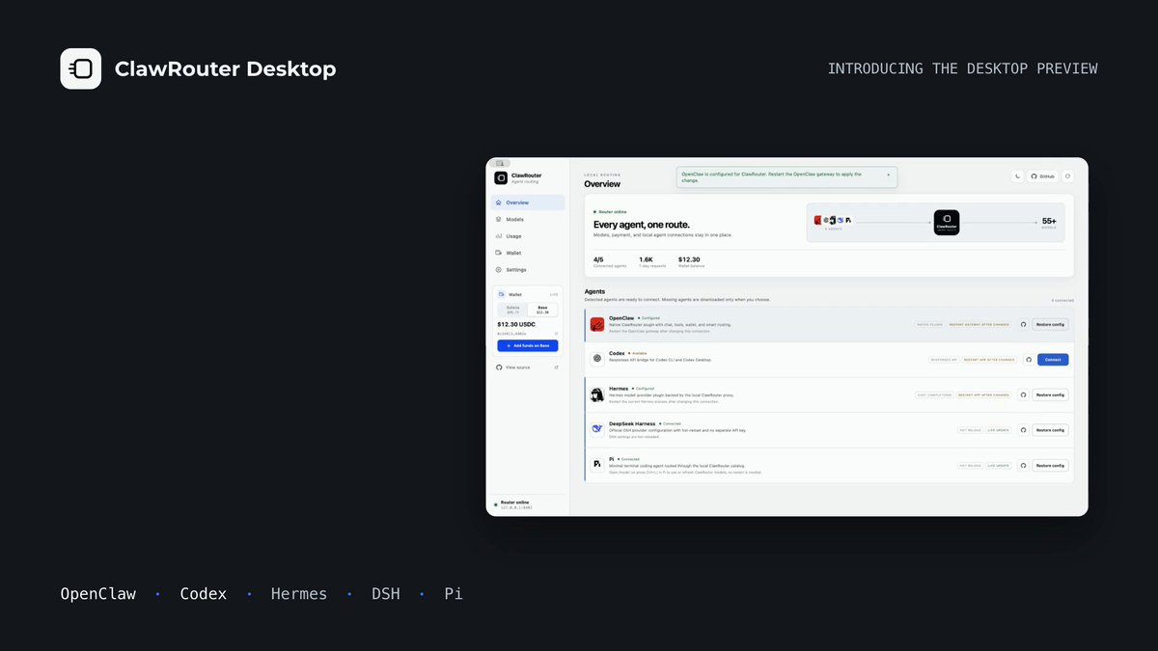Click the OpenClaw agent icon
1158x651 pixels.
(597, 324)
